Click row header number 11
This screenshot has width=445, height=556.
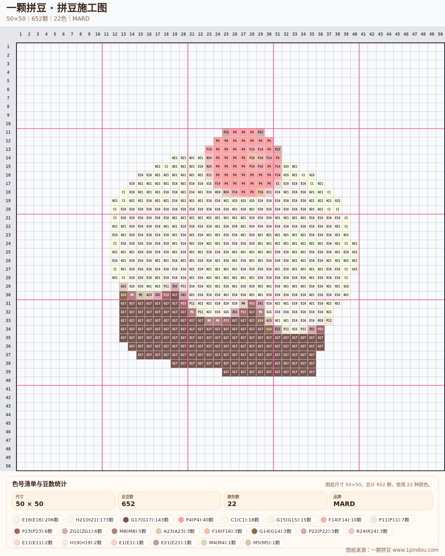pos(8,132)
